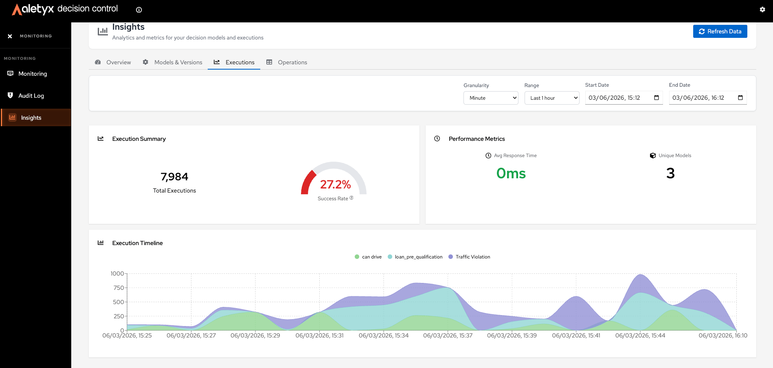This screenshot has height=368, width=773.
Task: Click the Aletyx logo
Action: [x=33, y=9]
